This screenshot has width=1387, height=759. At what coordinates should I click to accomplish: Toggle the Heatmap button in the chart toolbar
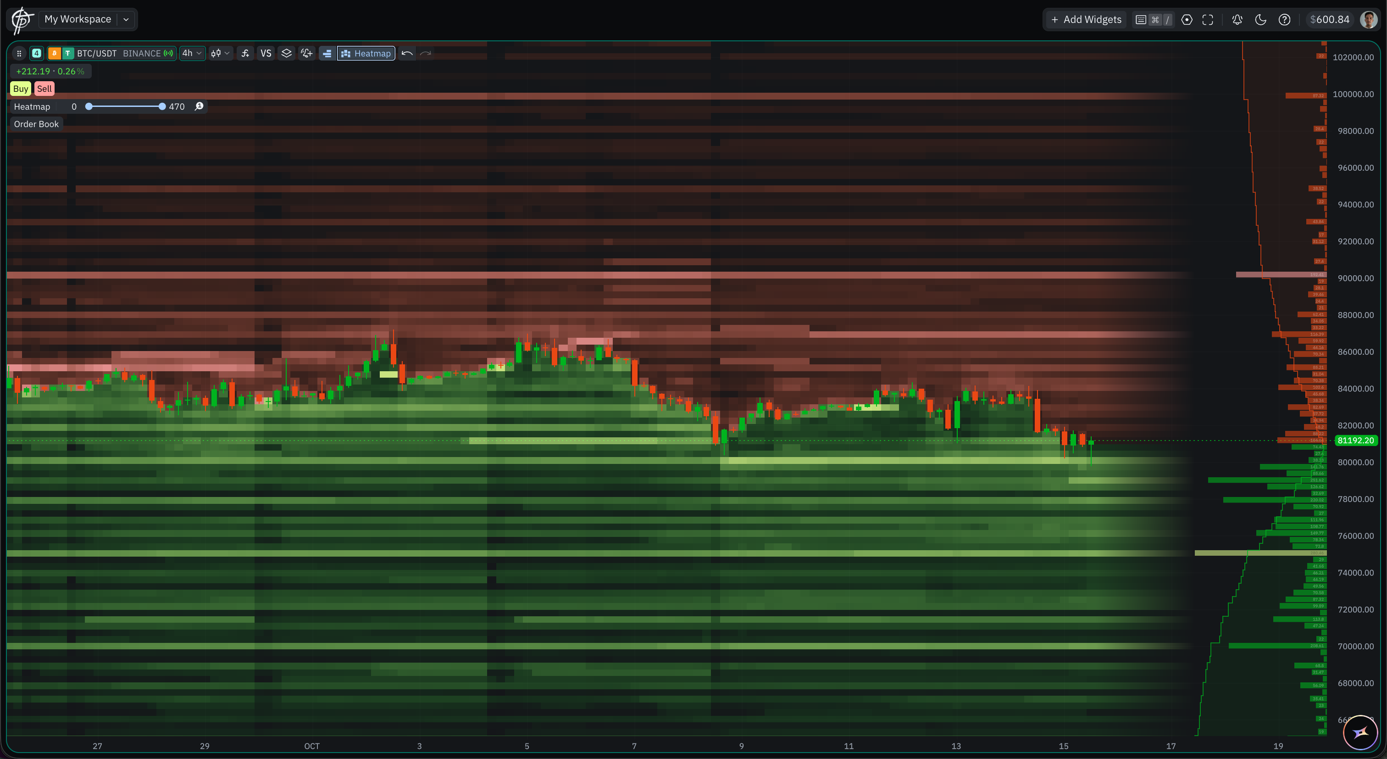pyautogui.click(x=366, y=53)
